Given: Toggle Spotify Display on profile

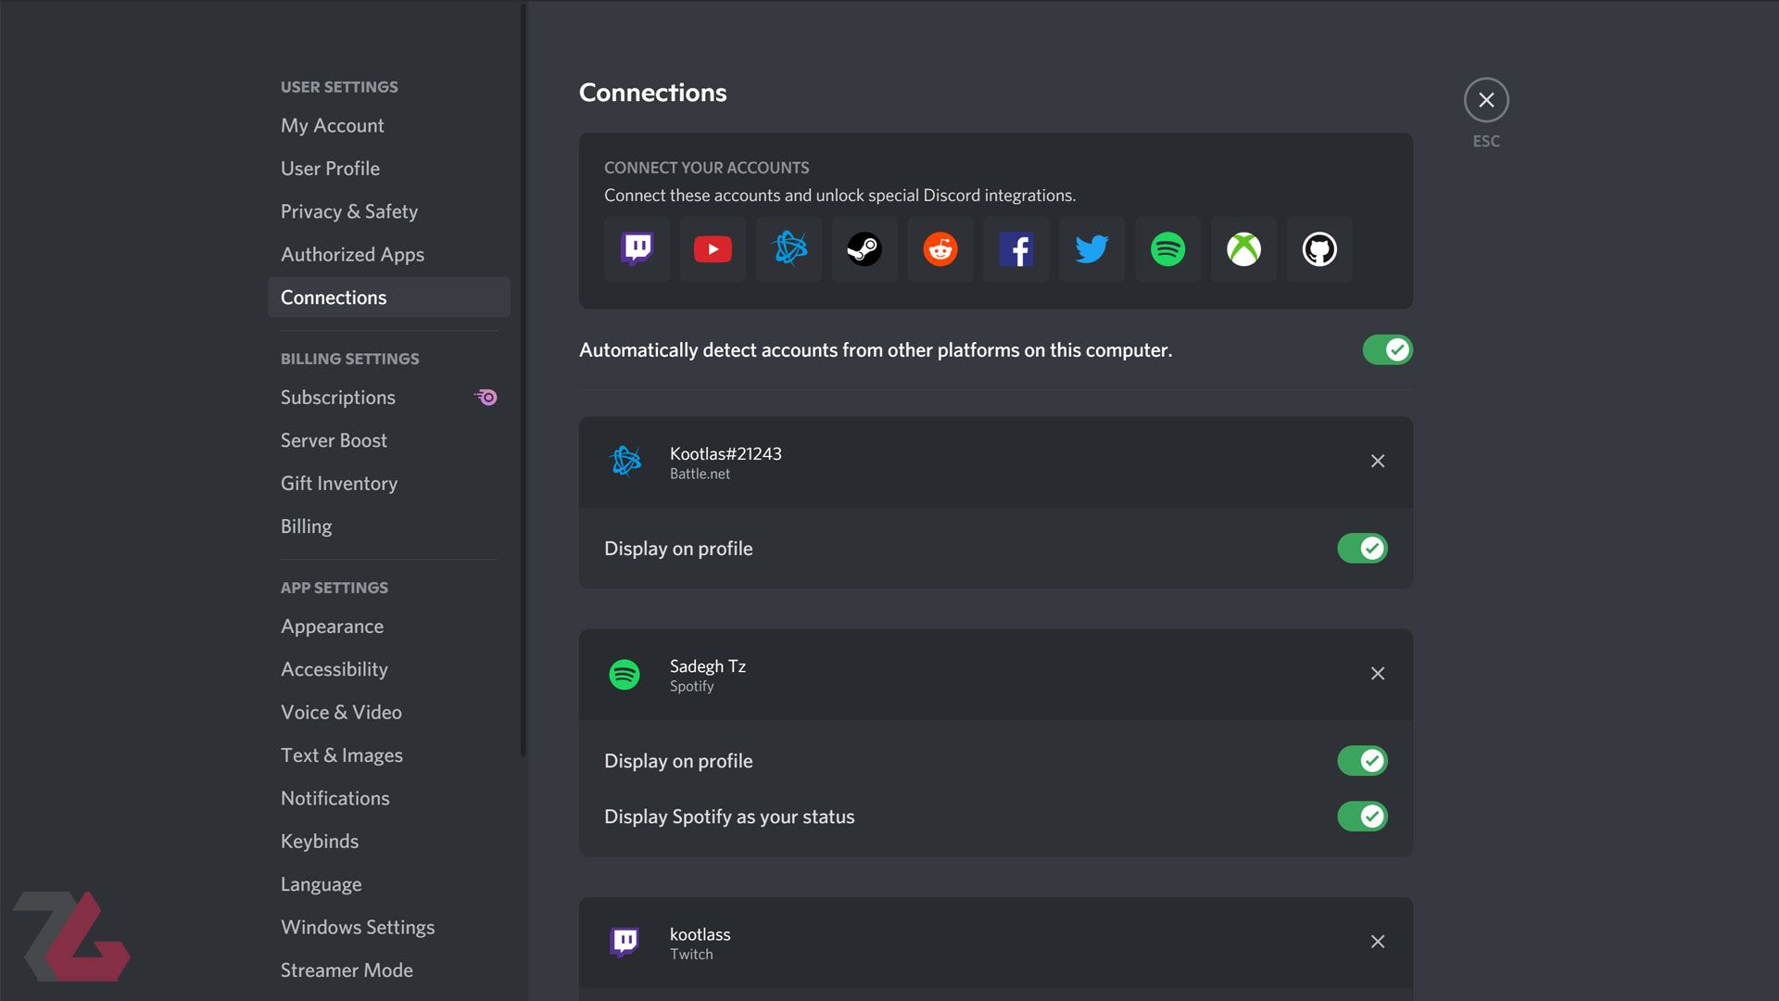Looking at the screenshot, I should [x=1362, y=761].
